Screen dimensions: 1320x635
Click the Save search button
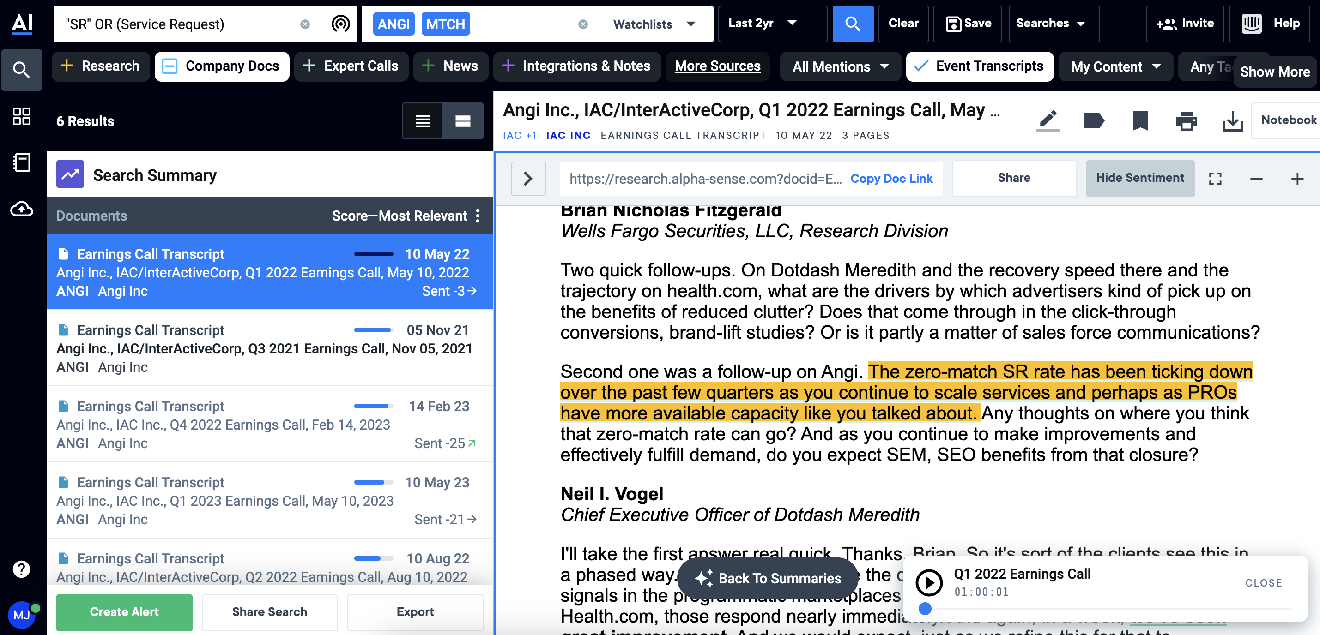(968, 24)
